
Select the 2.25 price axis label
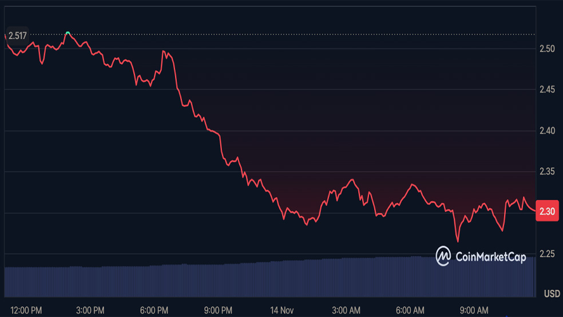click(548, 254)
